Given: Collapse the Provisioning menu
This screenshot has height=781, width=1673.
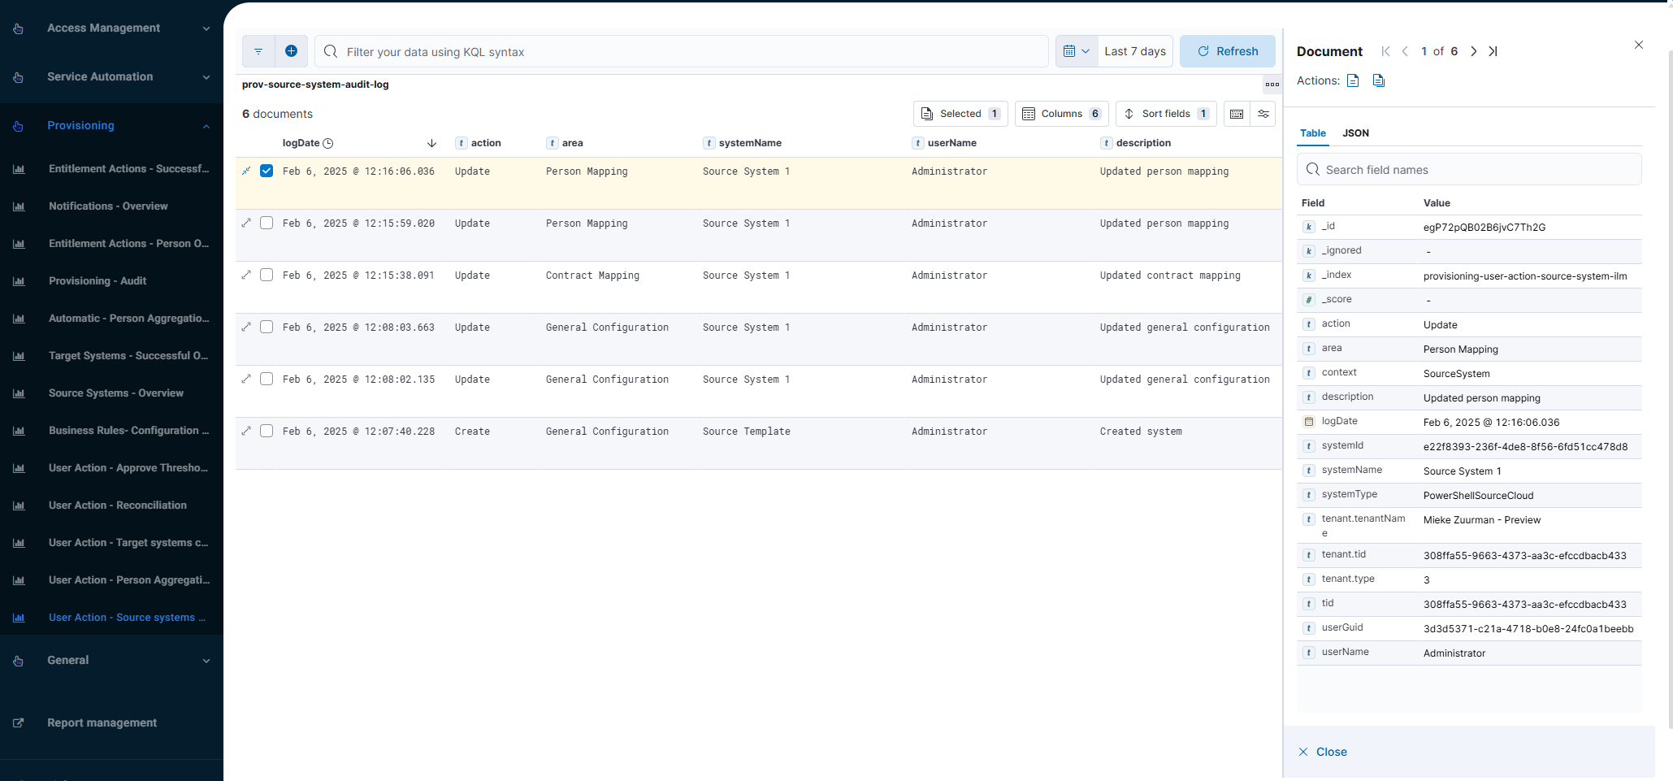Looking at the screenshot, I should [x=111, y=125].
